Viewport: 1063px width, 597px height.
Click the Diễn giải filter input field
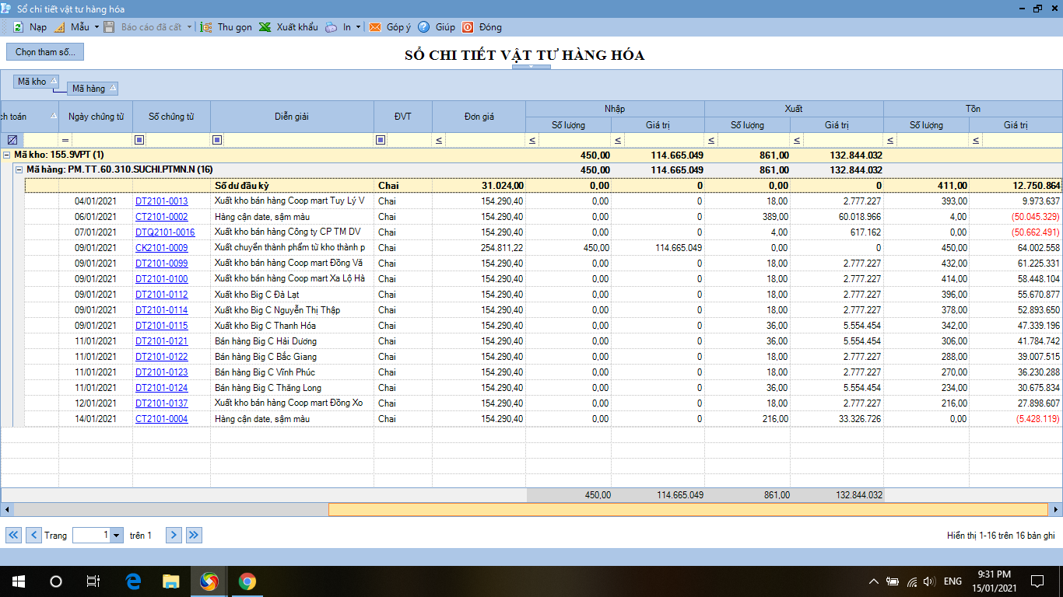tap(299, 140)
